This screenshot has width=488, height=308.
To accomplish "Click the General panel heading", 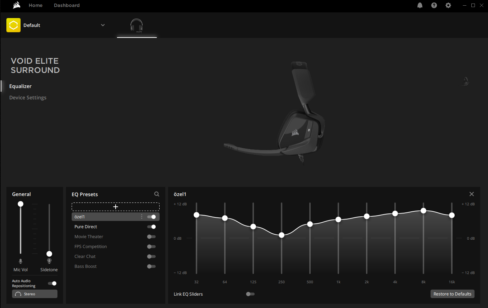I will tap(21, 194).
